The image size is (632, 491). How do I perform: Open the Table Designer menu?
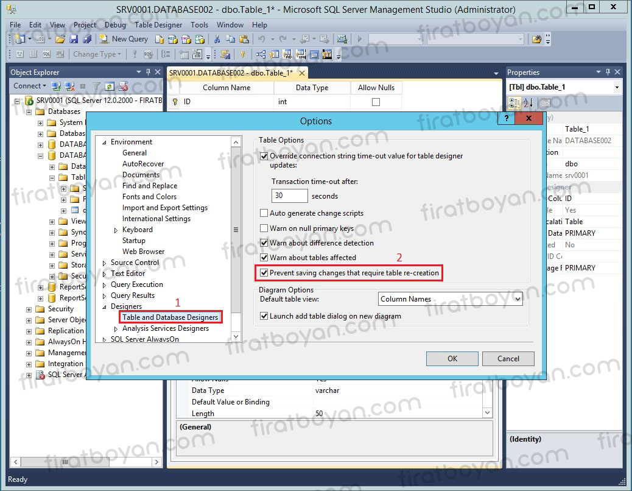tap(158, 25)
